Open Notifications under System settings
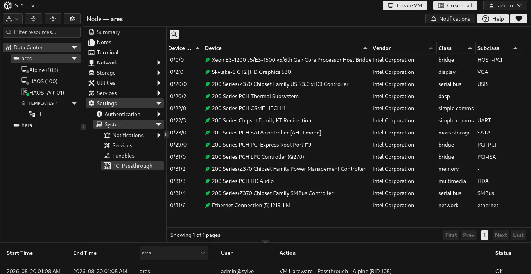Screen dimensions: 531x274 (128, 135)
